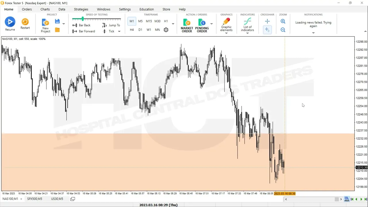Click the horizontal chart scrollbar track
This screenshot has height=207, width=368.
coord(313,199)
